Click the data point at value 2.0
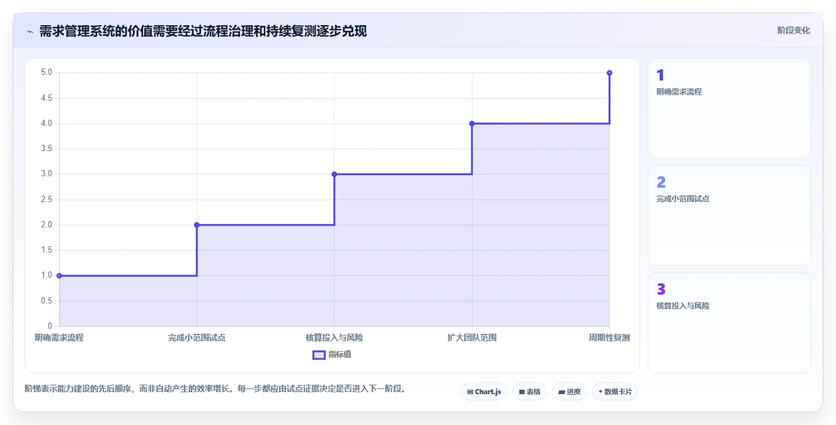This screenshot has height=425, width=836. click(197, 225)
